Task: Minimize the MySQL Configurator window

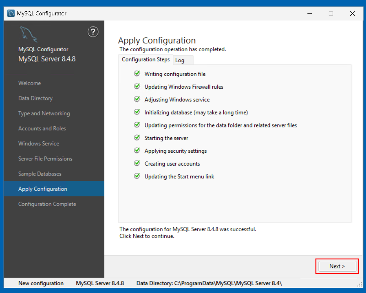Action: [310, 14]
